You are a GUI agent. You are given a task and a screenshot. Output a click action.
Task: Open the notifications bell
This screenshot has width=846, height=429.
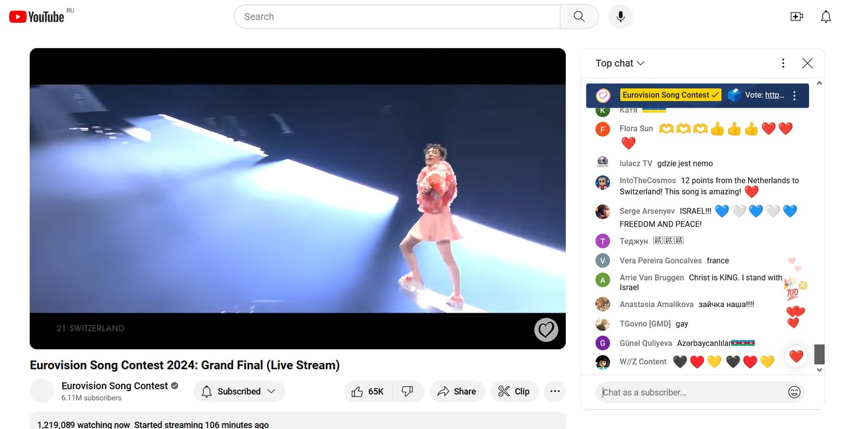(826, 16)
